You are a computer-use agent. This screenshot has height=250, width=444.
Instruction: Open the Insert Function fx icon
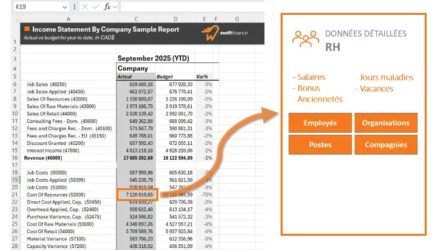pos(107,7)
